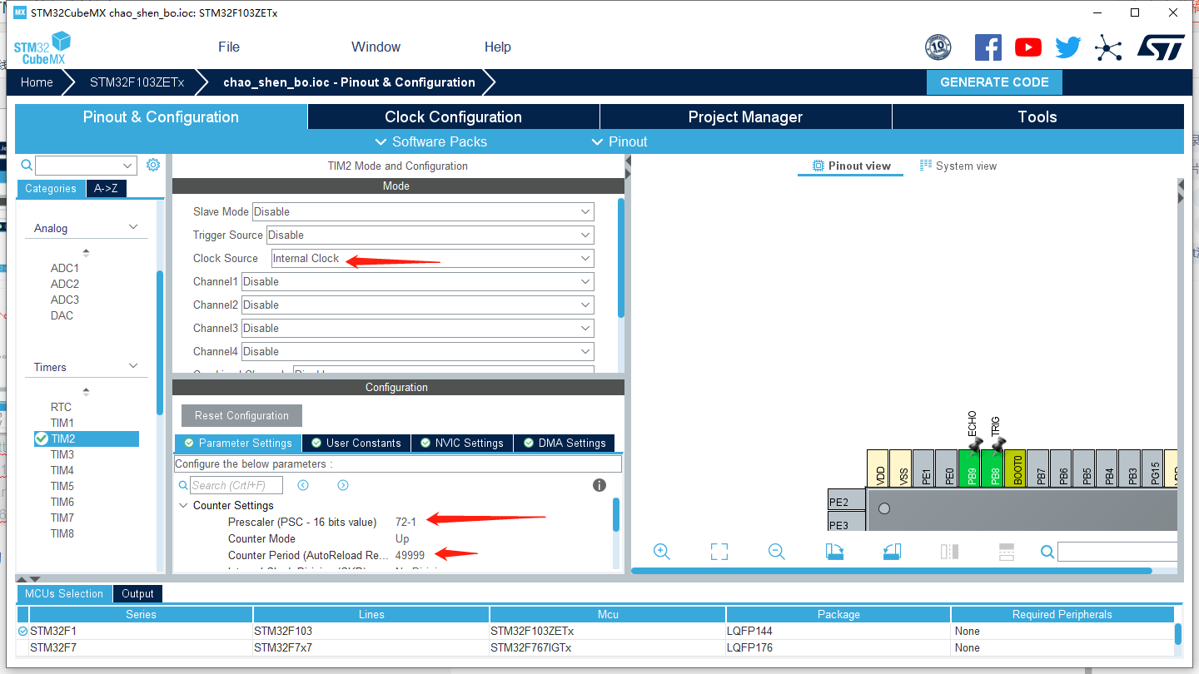This screenshot has width=1199, height=674.
Task: Rotate the chip counter-clockwise
Action: (x=892, y=552)
